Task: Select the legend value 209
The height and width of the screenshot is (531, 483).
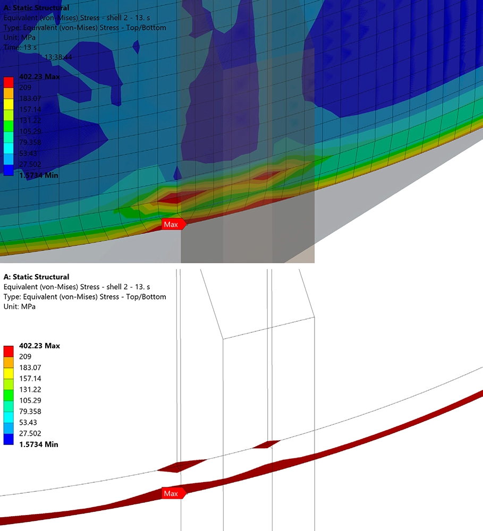Action: point(24,87)
